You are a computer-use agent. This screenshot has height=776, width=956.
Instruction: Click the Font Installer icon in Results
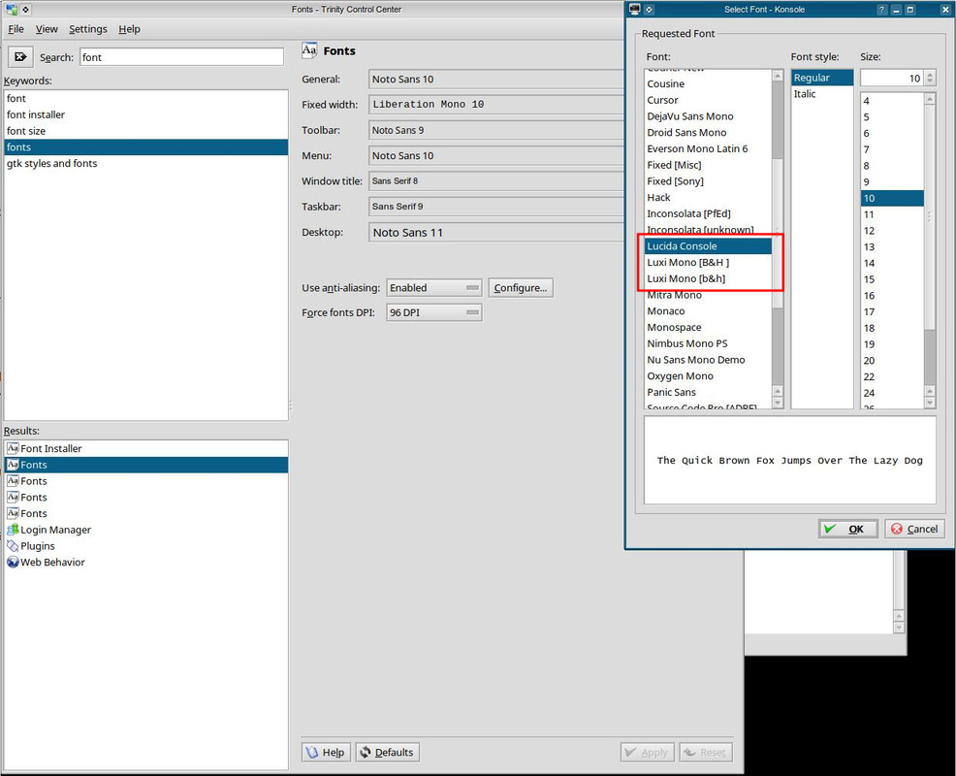click(13, 448)
